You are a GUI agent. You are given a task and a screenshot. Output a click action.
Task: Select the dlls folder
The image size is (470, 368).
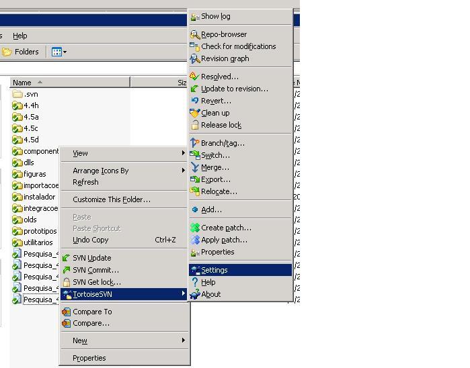pyautogui.click(x=23, y=163)
